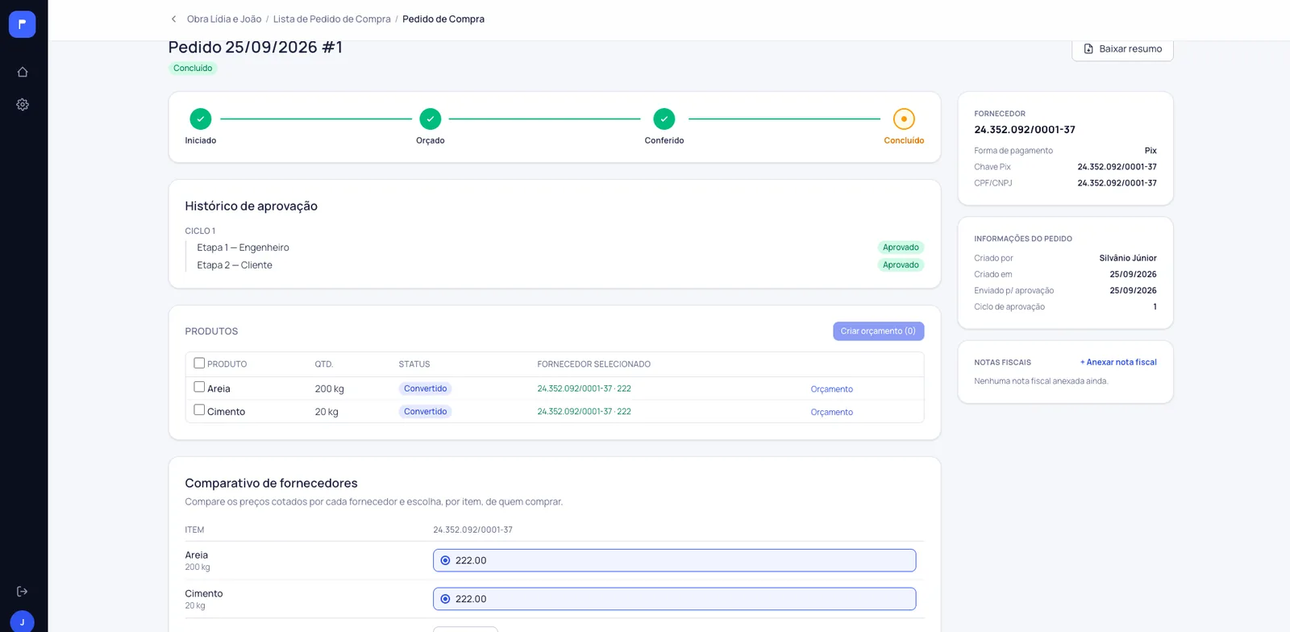Open the Orçamento link for Cimento
Screen dimensions: 1290x632
click(832, 412)
